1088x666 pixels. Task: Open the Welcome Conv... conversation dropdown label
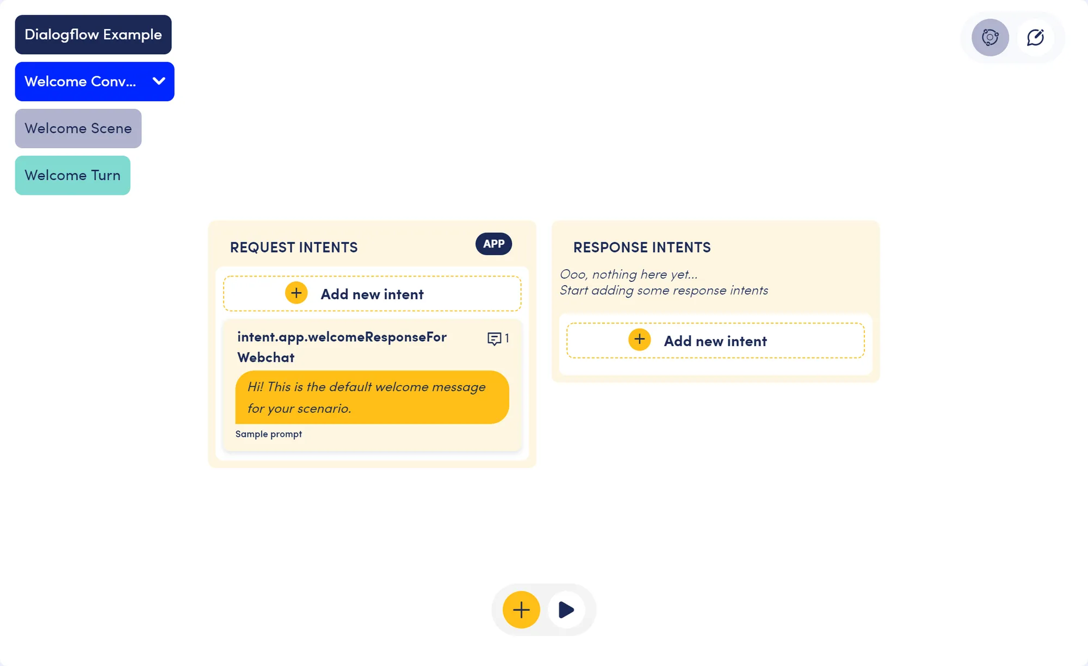(x=81, y=81)
